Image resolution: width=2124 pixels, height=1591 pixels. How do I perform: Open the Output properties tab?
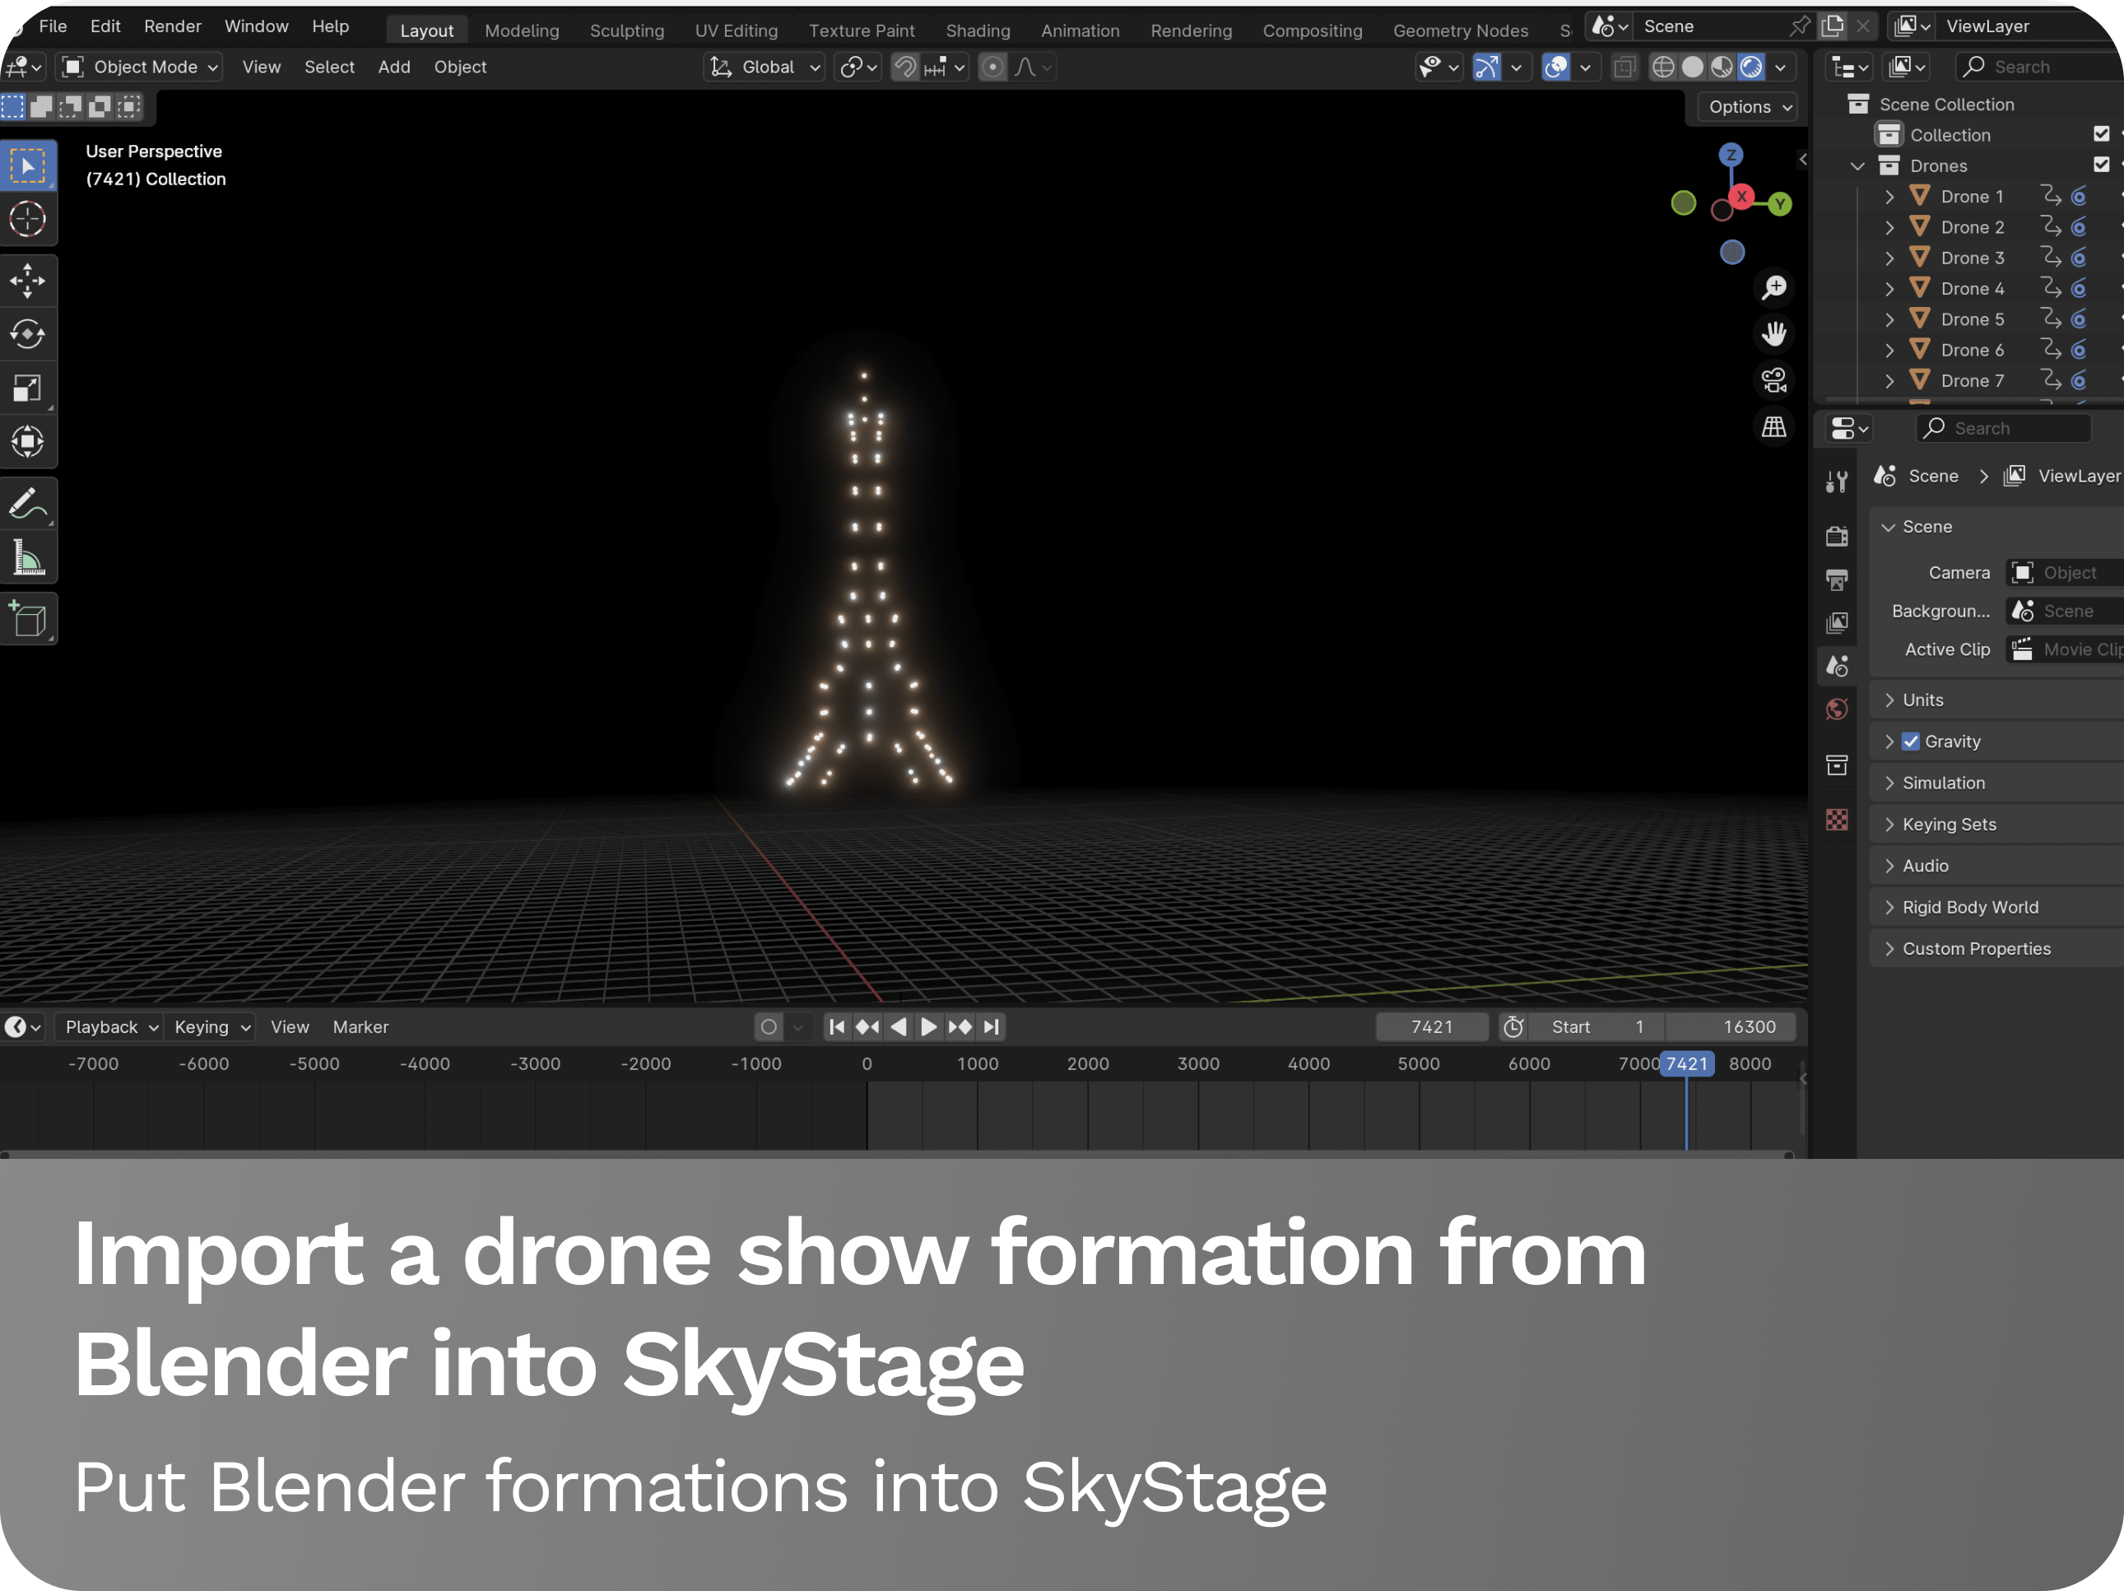[1837, 579]
